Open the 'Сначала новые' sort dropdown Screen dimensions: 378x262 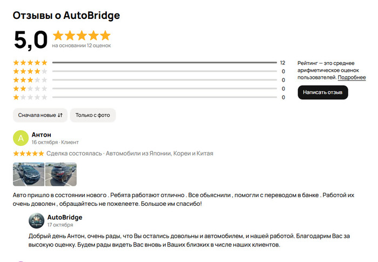[40, 115]
